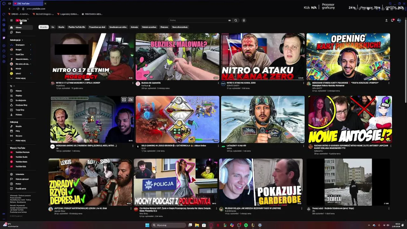This screenshot has height=229, width=407.
Task: Open Pokazuje garderobę video thumbnail
Action: (x=261, y=182)
